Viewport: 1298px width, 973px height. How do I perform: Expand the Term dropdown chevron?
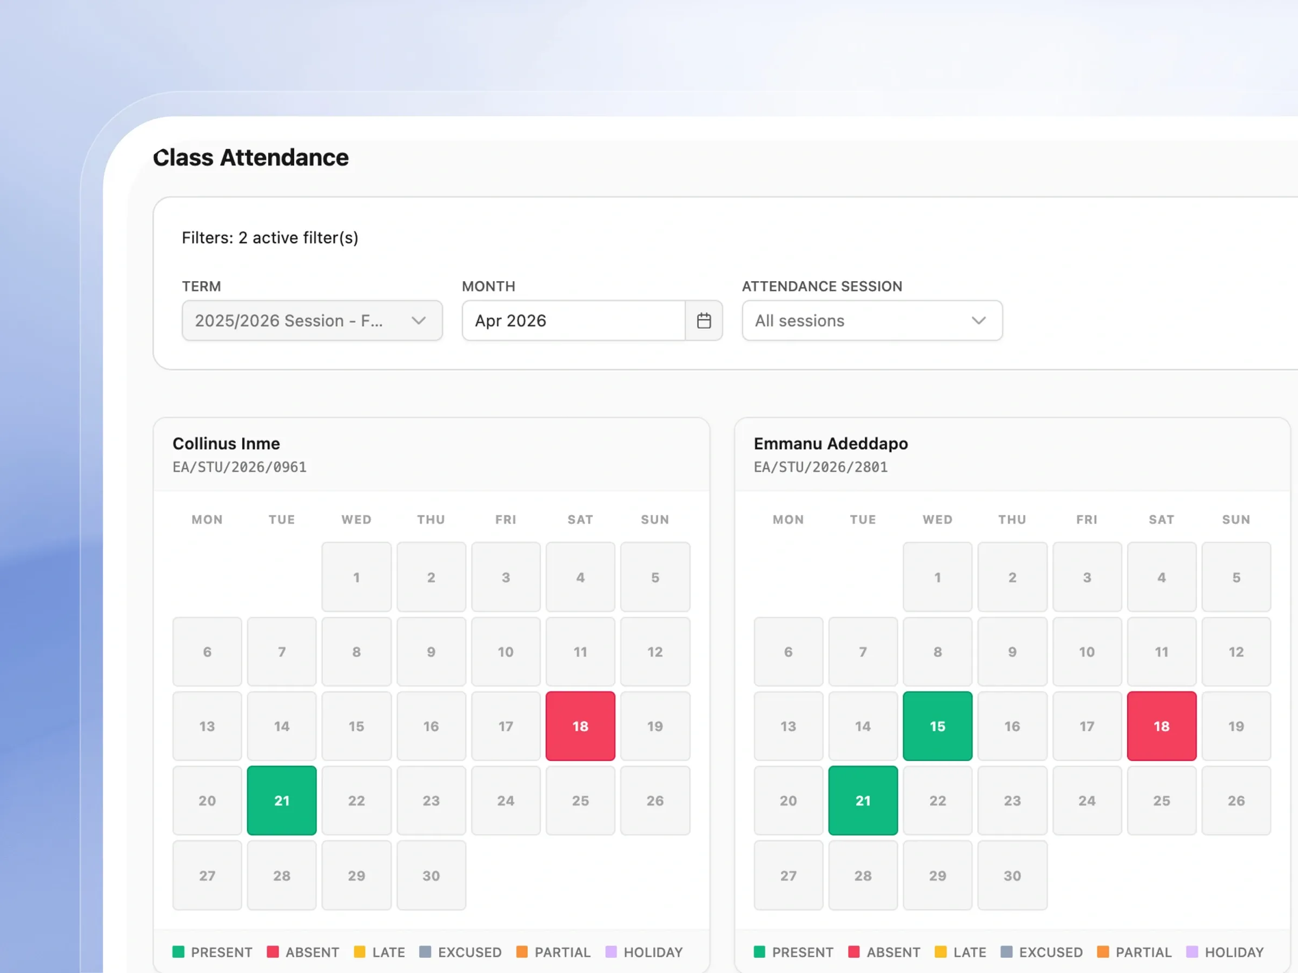[419, 321]
